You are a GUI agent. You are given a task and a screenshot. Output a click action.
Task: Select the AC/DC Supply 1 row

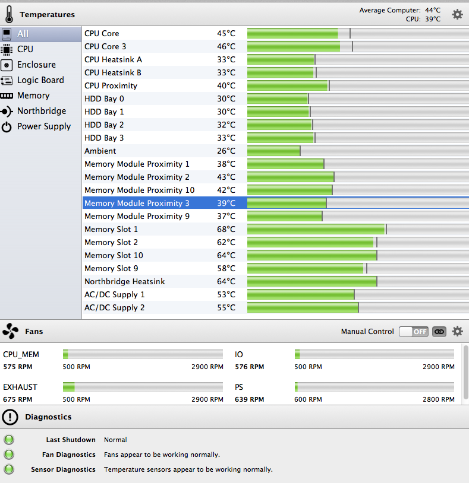click(276, 294)
